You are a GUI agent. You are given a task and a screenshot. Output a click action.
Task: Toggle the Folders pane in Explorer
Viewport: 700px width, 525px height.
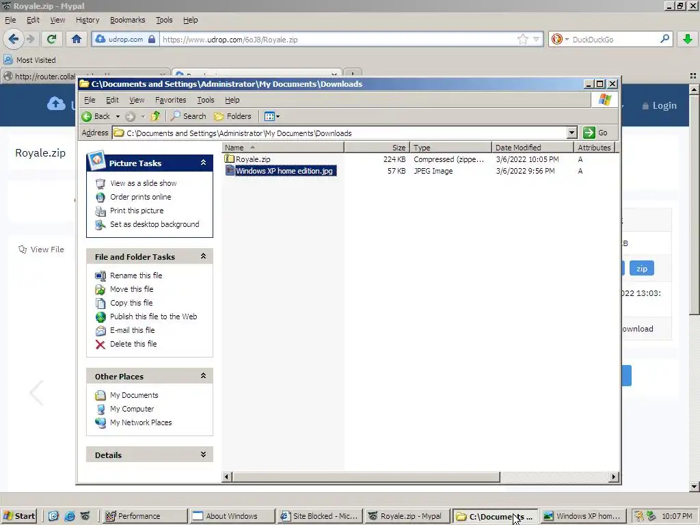pyautogui.click(x=232, y=116)
